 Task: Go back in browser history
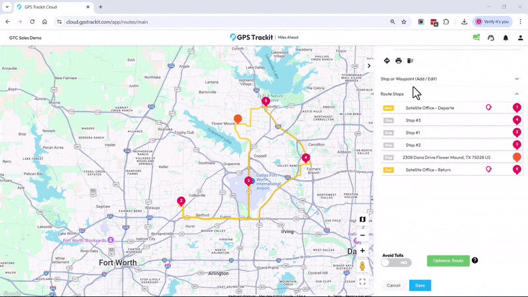7,22
